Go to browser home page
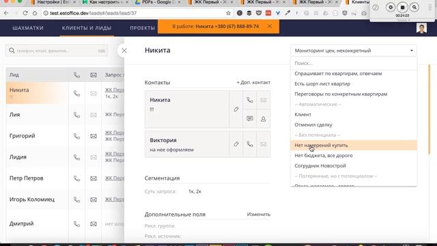This screenshot has width=437, height=246. pyautogui.click(x=35, y=13)
